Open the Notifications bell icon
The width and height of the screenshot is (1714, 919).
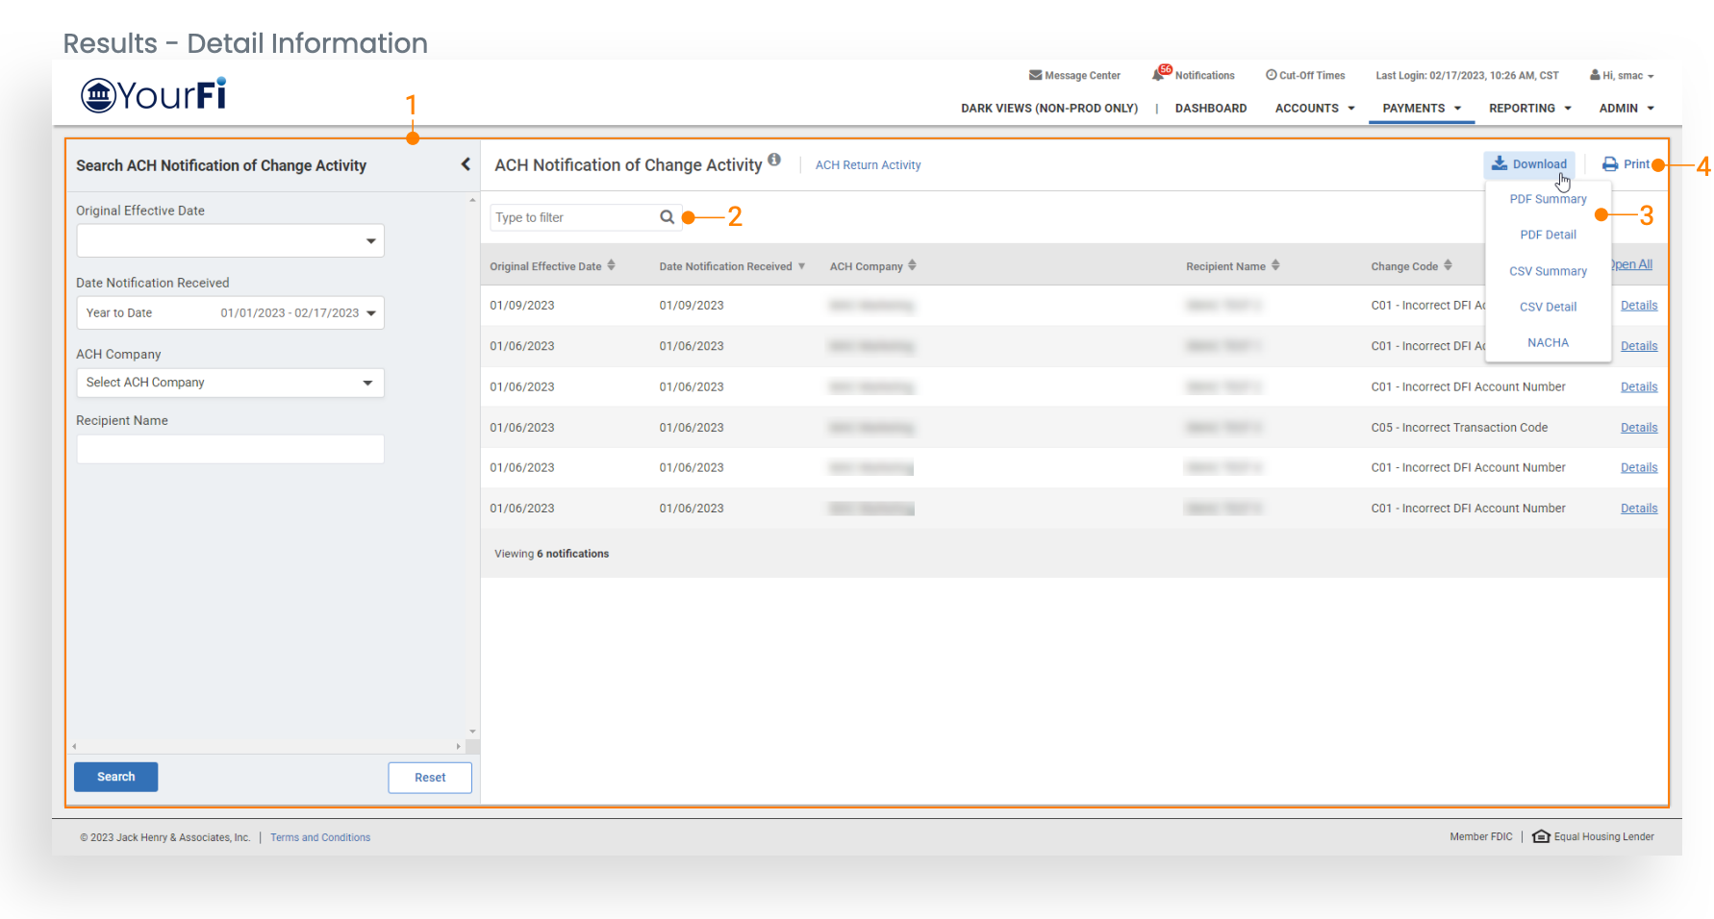(1159, 75)
